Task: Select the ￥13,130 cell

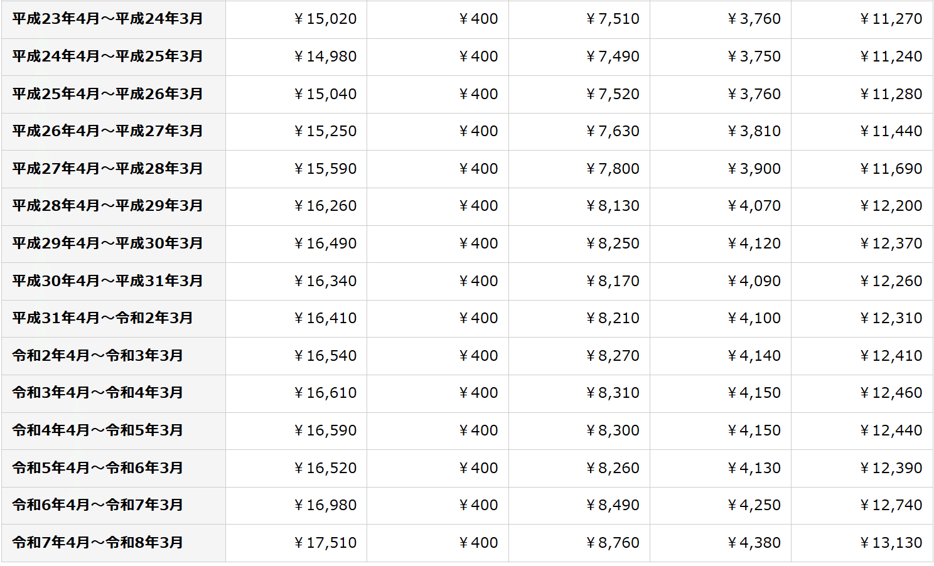Action: [862, 543]
